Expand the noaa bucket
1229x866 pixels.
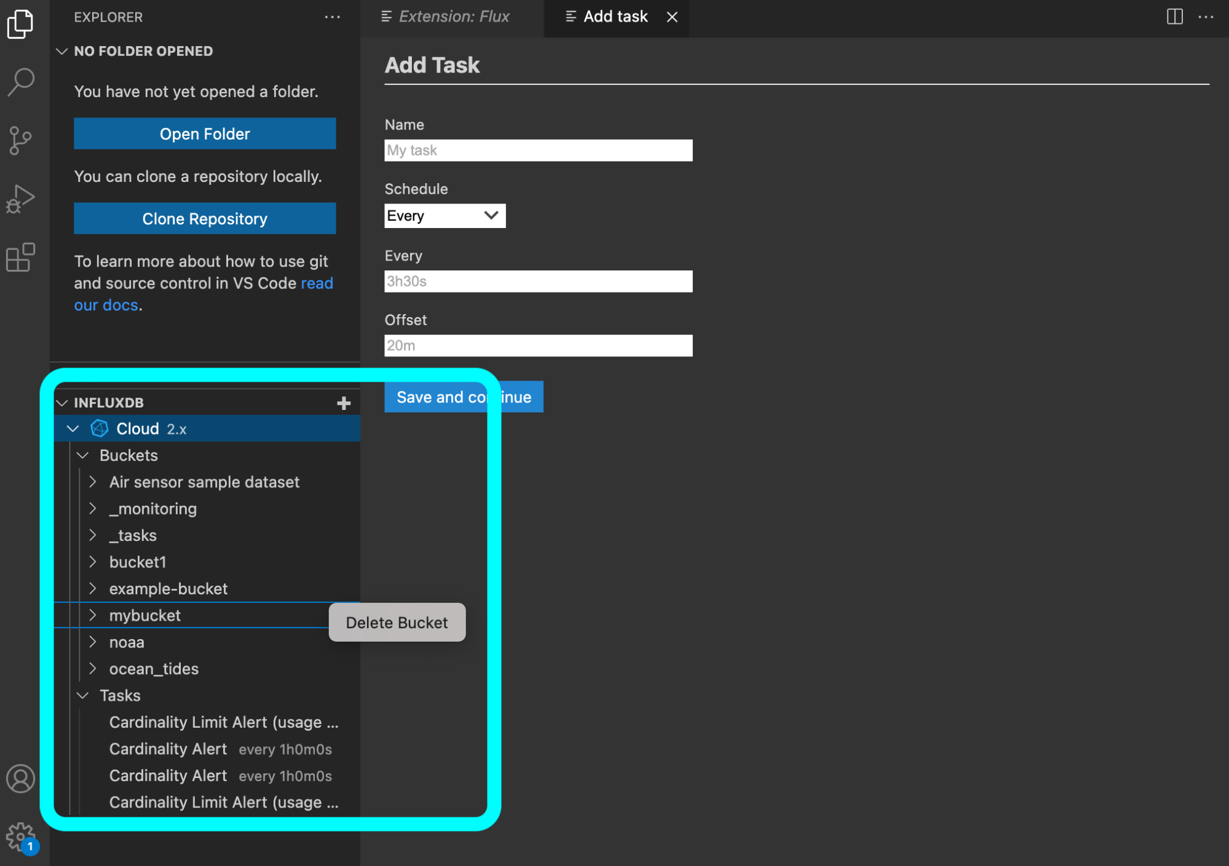click(x=93, y=642)
